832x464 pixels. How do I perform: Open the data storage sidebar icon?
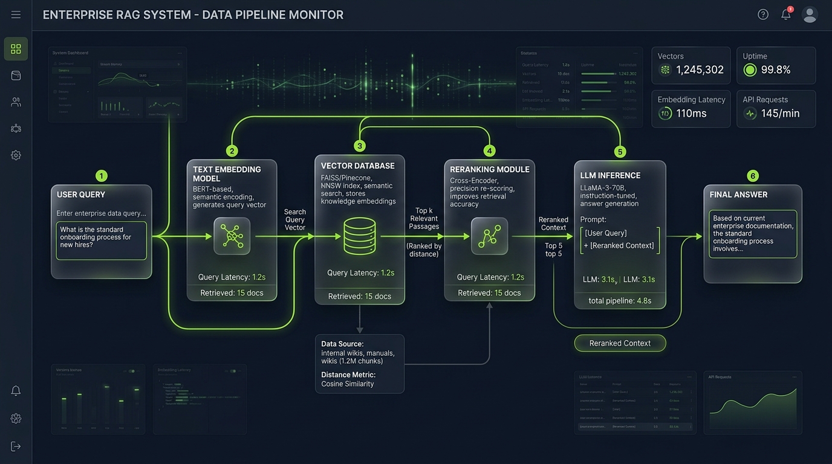pyautogui.click(x=16, y=76)
